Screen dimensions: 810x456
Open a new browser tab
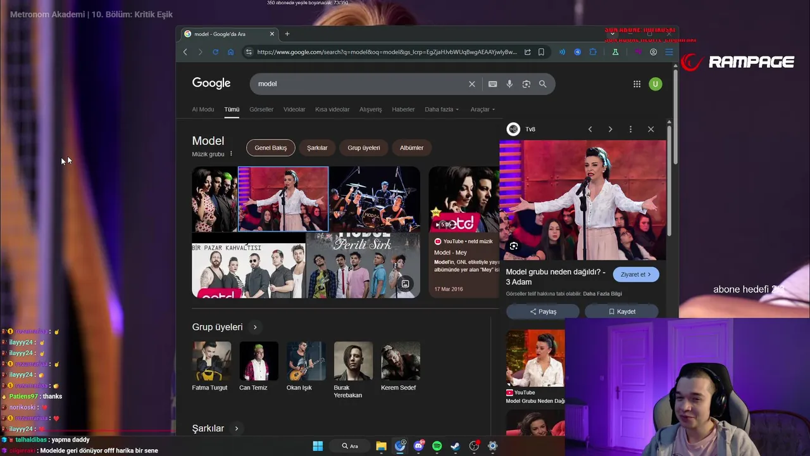click(287, 34)
